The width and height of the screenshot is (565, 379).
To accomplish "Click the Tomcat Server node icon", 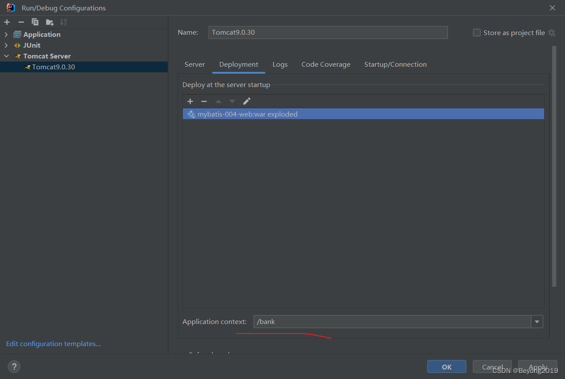I will point(17,56).
